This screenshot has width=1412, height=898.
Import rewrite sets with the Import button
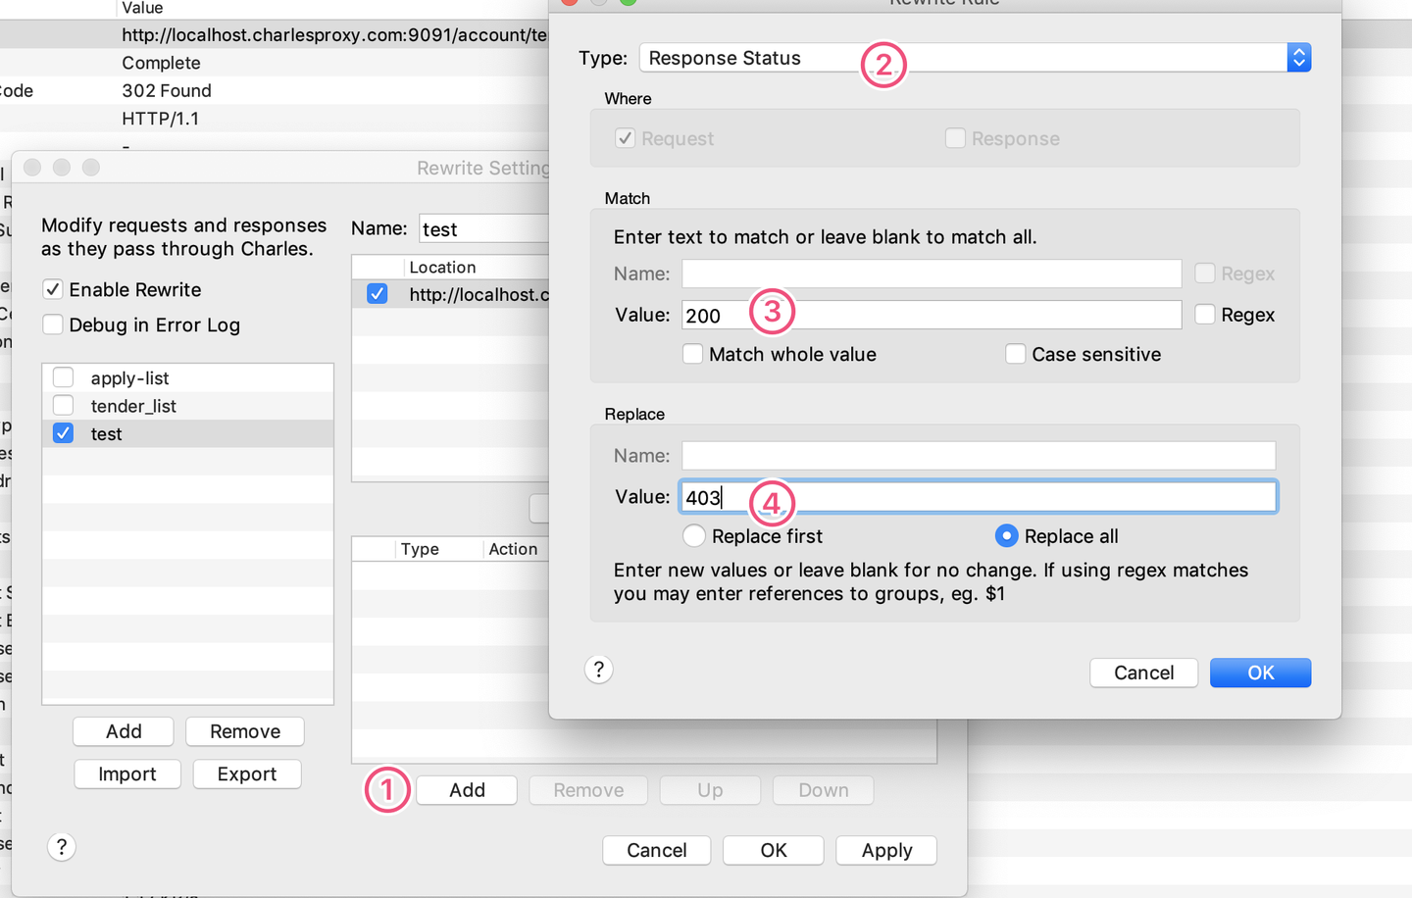tap(127, 774)
